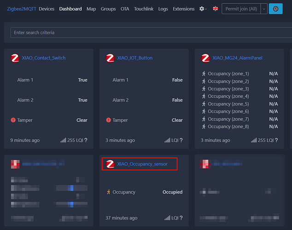Screen dimensions: 292x230
Task: Open the XIAO_IOT_Button device link
Action: [135, 58]
